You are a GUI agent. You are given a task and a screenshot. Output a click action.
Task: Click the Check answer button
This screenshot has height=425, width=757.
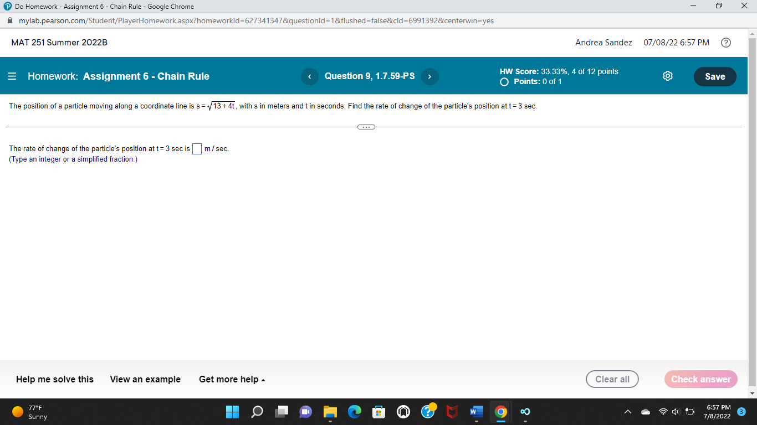(x=700, y=379)
